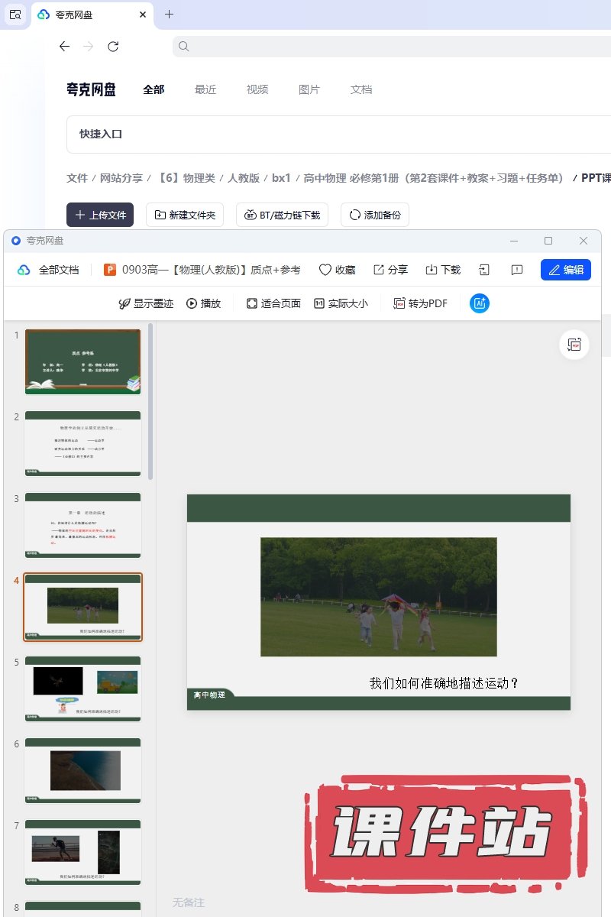Viewport: 611px width, 917px height.
Task: Switch to 实际大小 actual size
Action: (341, 303)
